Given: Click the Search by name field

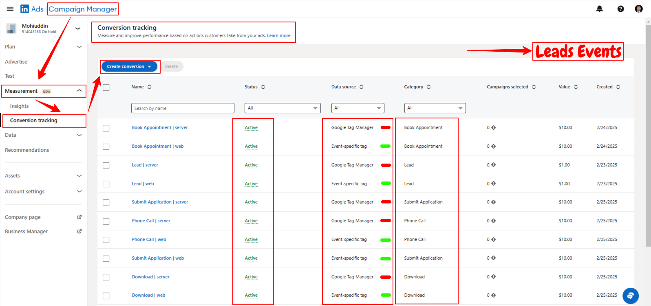Looking at the screenshot, I should (183, 108).
